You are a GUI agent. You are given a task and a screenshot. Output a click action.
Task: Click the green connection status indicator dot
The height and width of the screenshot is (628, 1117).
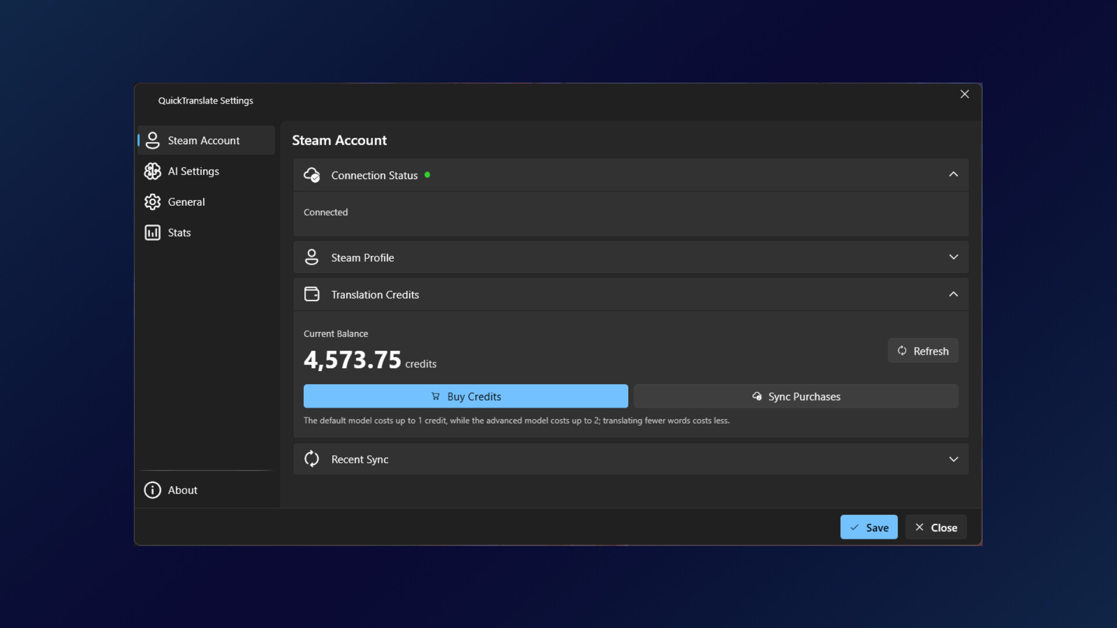[427, 174]
